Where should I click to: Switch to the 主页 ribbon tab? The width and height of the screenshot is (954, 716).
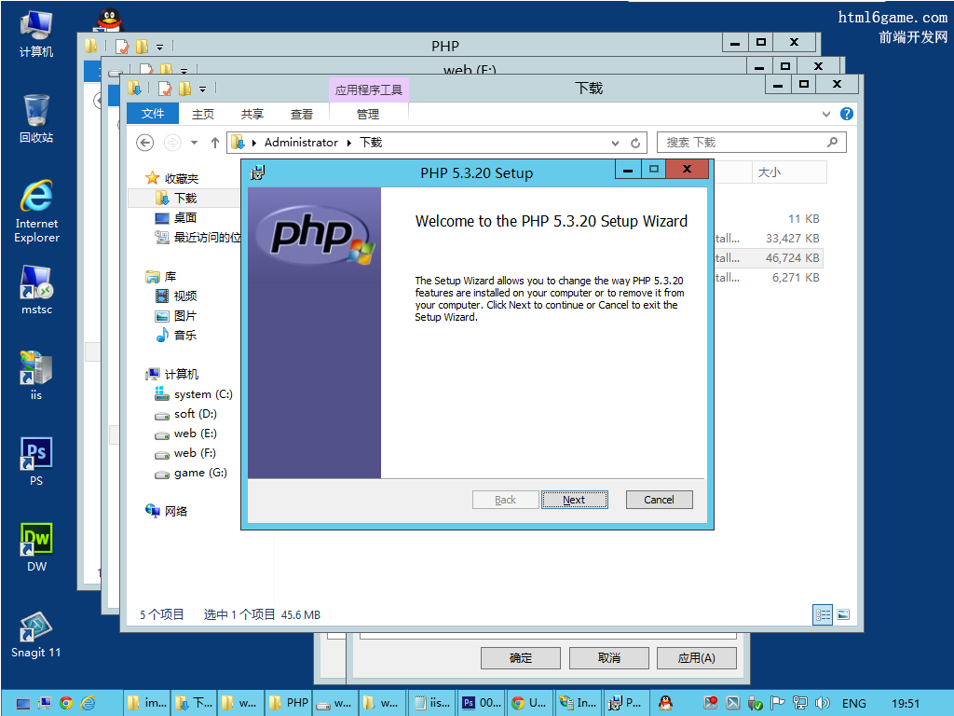[x=202, y=114]
